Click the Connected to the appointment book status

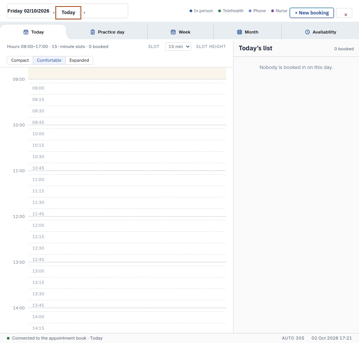coord(57,338)
